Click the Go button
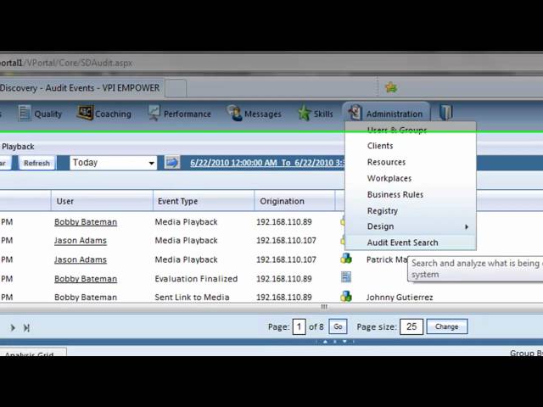This screenshot has width=543, height=407. (x=338, y=326)
